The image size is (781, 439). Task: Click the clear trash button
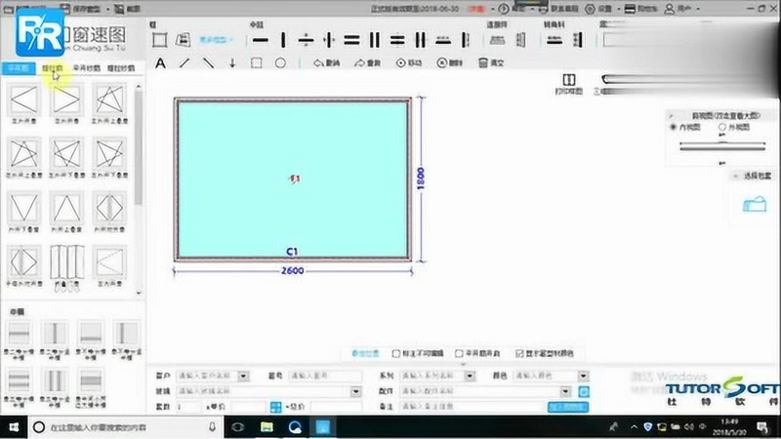pos(491,63)
